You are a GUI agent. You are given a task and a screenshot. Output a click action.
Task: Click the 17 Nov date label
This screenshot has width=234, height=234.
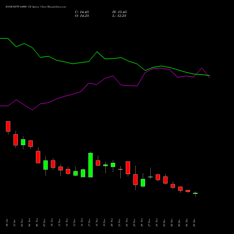89,223
